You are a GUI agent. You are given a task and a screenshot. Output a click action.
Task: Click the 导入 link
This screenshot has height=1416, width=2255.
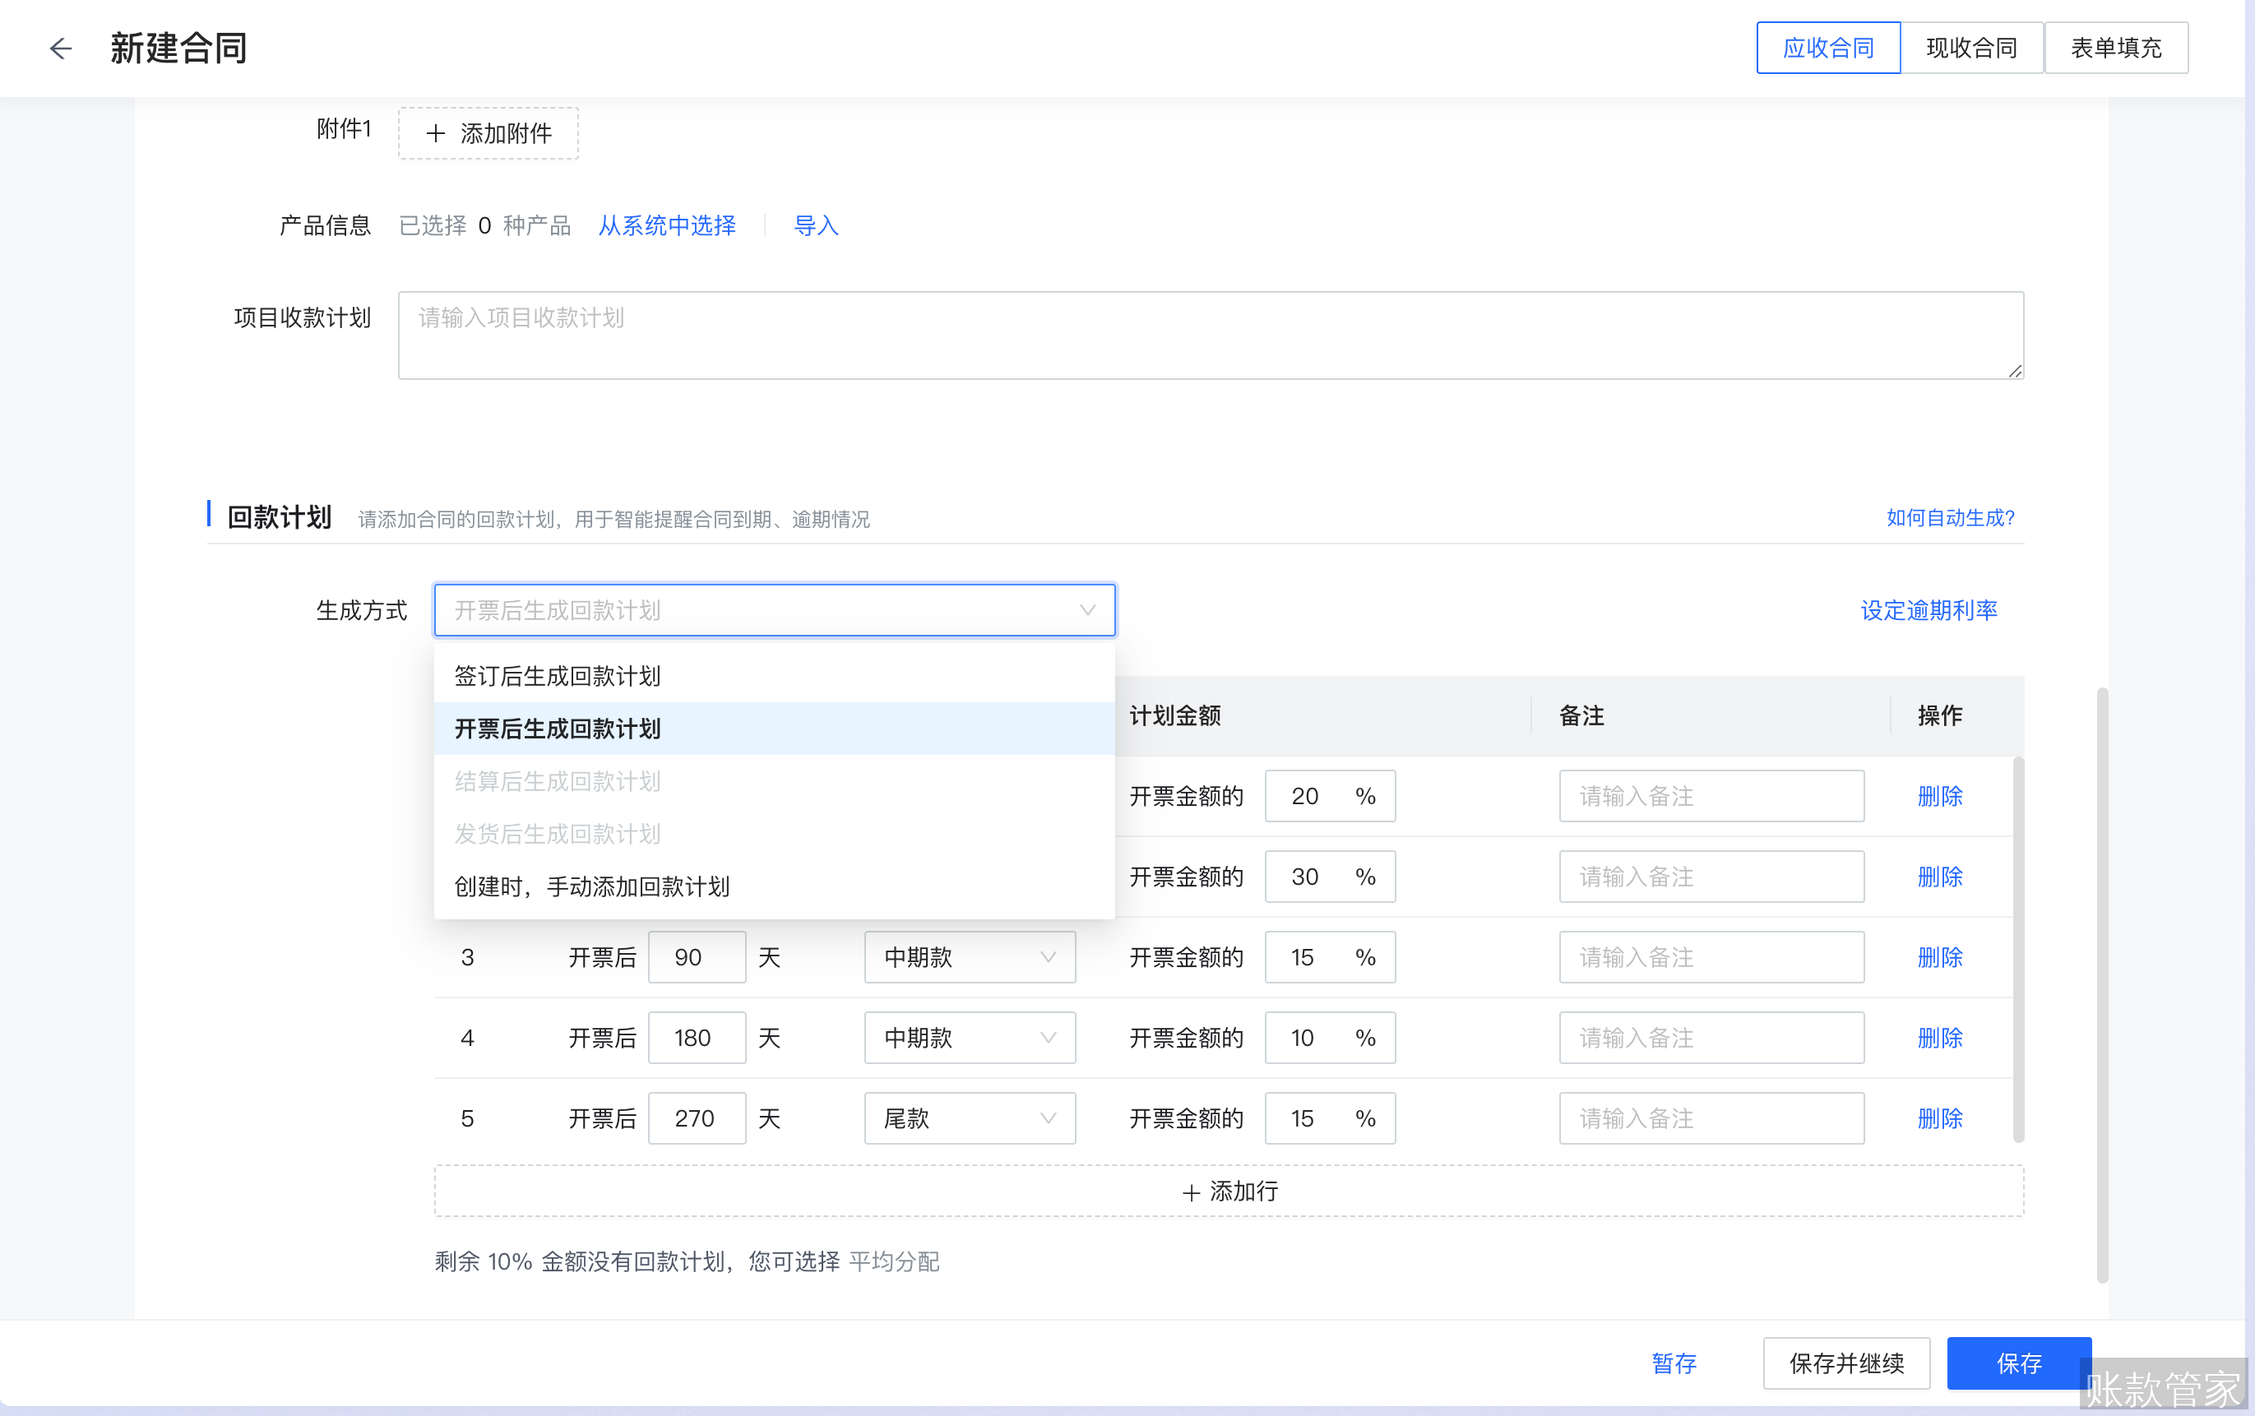815,224
